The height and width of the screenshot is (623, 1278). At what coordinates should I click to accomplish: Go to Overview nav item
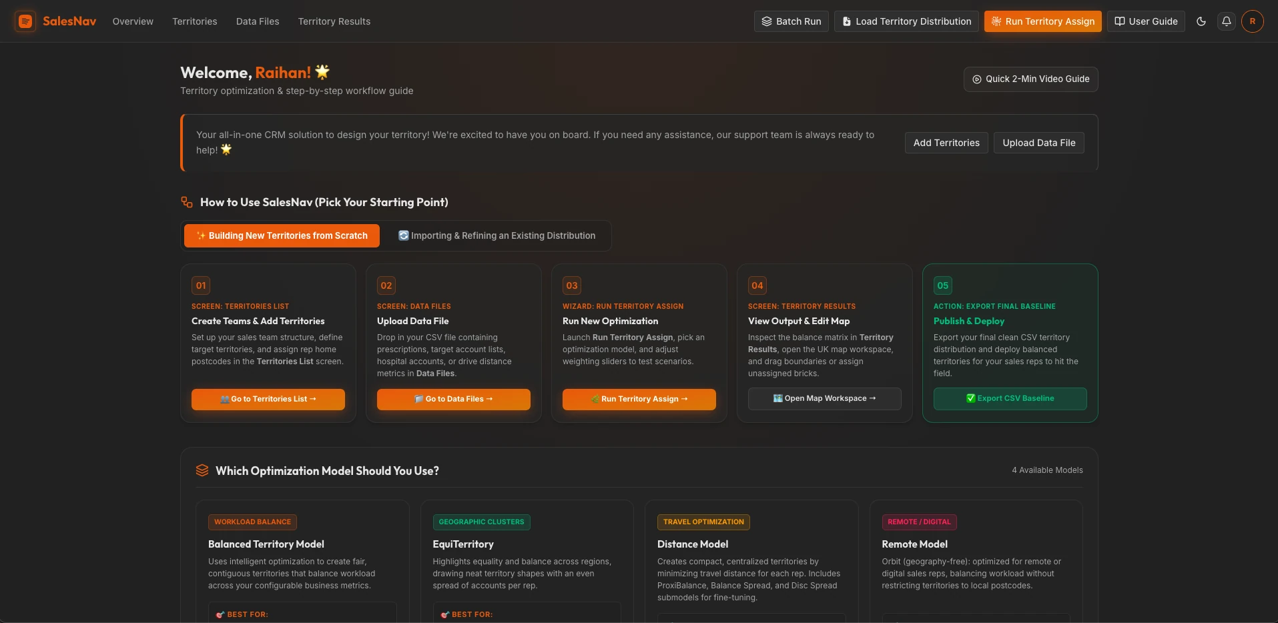pos(133,21)
